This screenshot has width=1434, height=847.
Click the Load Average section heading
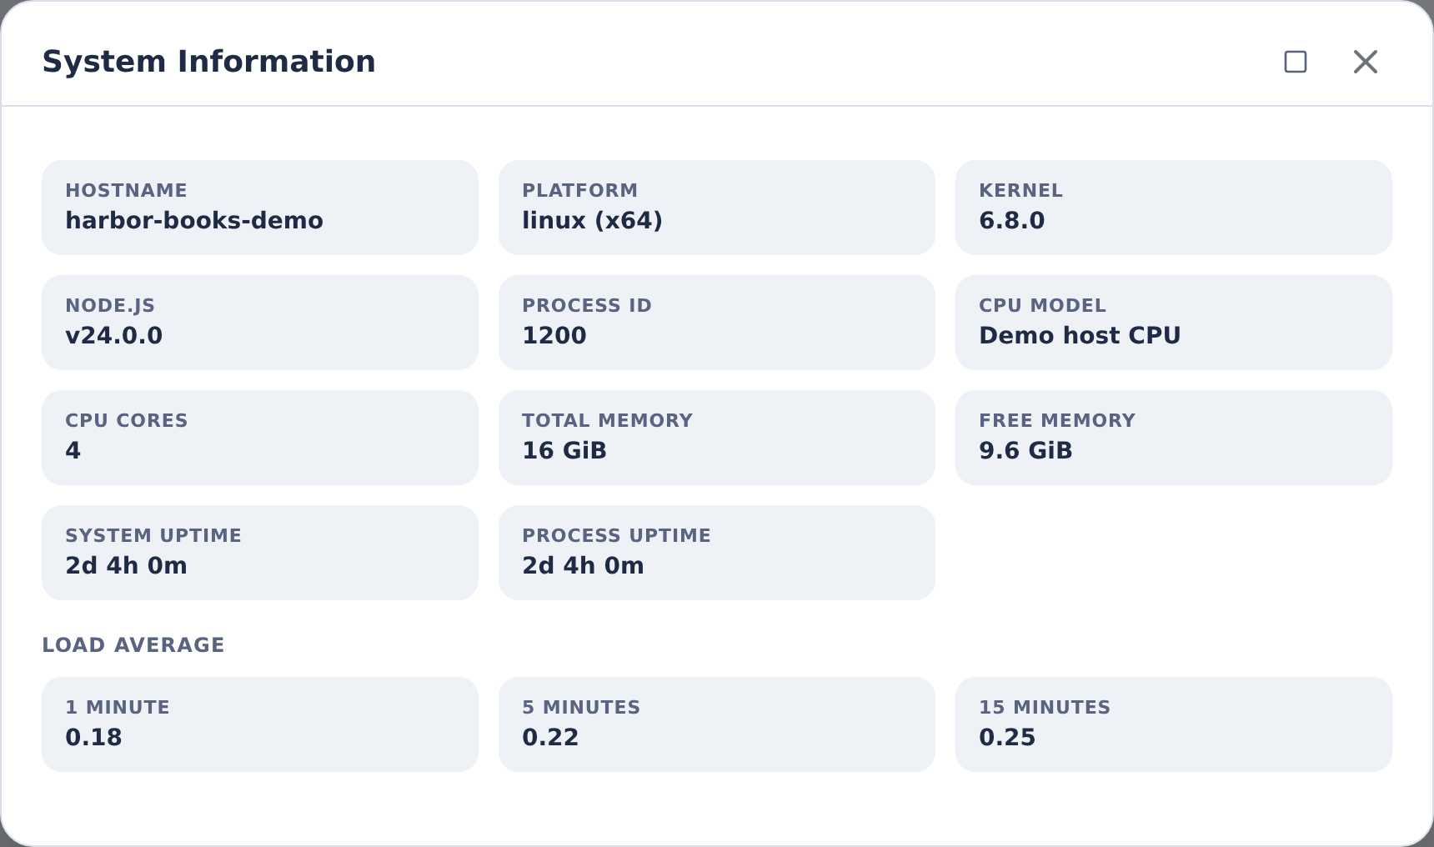pyautogui.click(x=133, y=645)
